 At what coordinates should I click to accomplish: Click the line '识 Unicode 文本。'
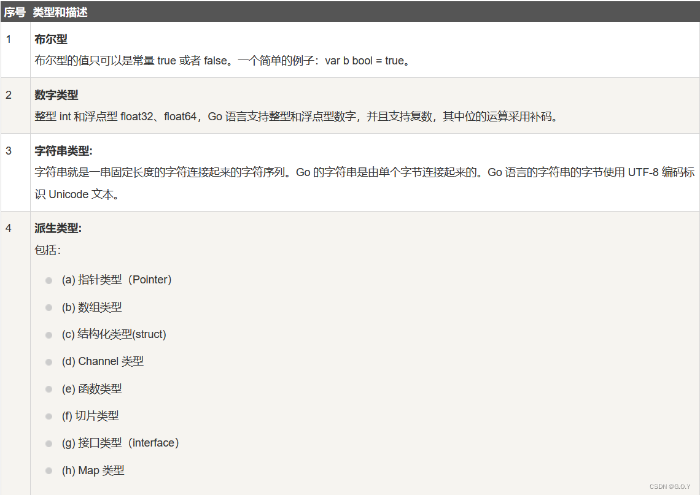(77, 194)
